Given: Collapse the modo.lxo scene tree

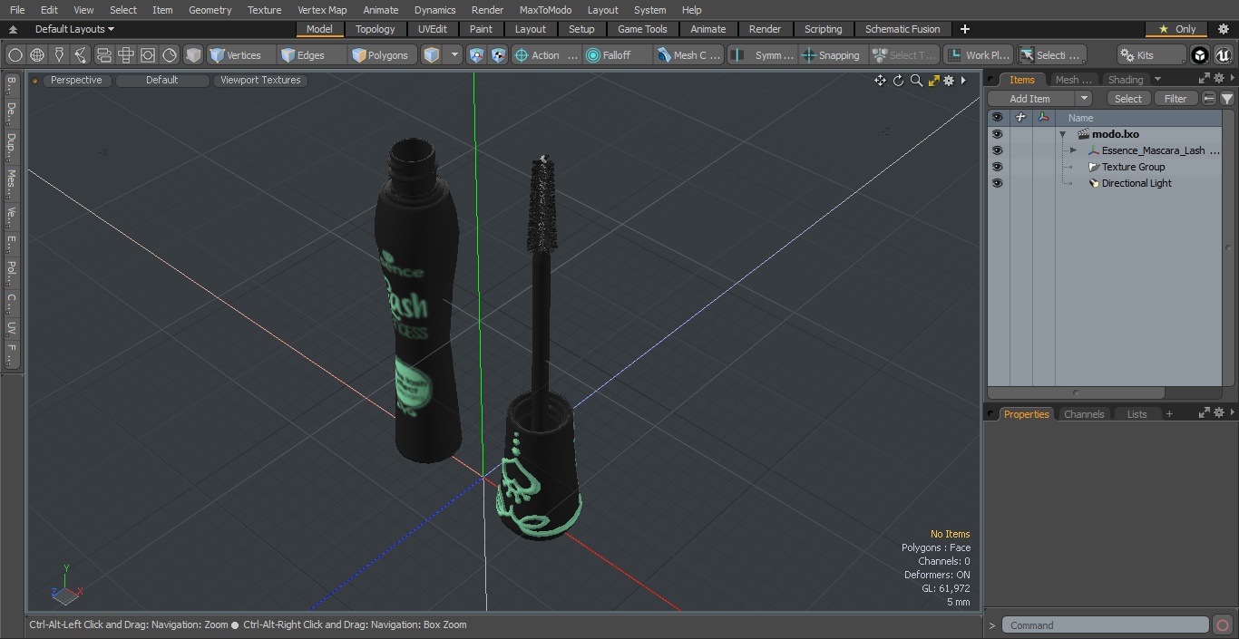Looking at the screenshot, I should [1062, 134].
